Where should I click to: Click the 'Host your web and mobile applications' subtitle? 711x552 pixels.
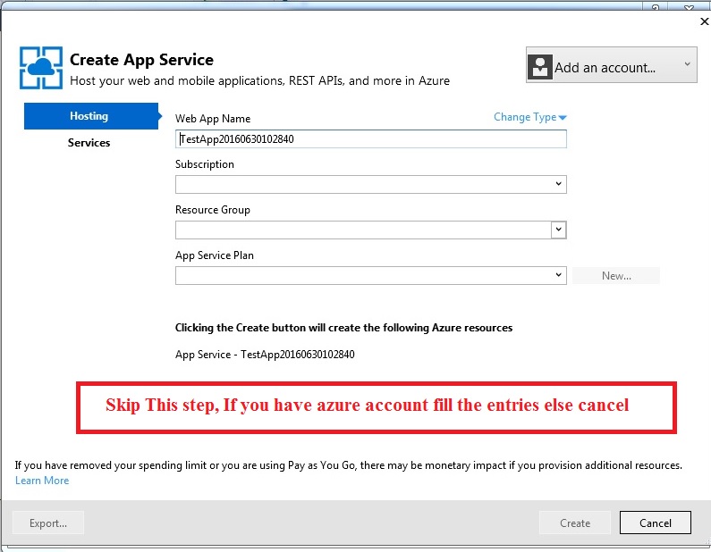(259, 80)
